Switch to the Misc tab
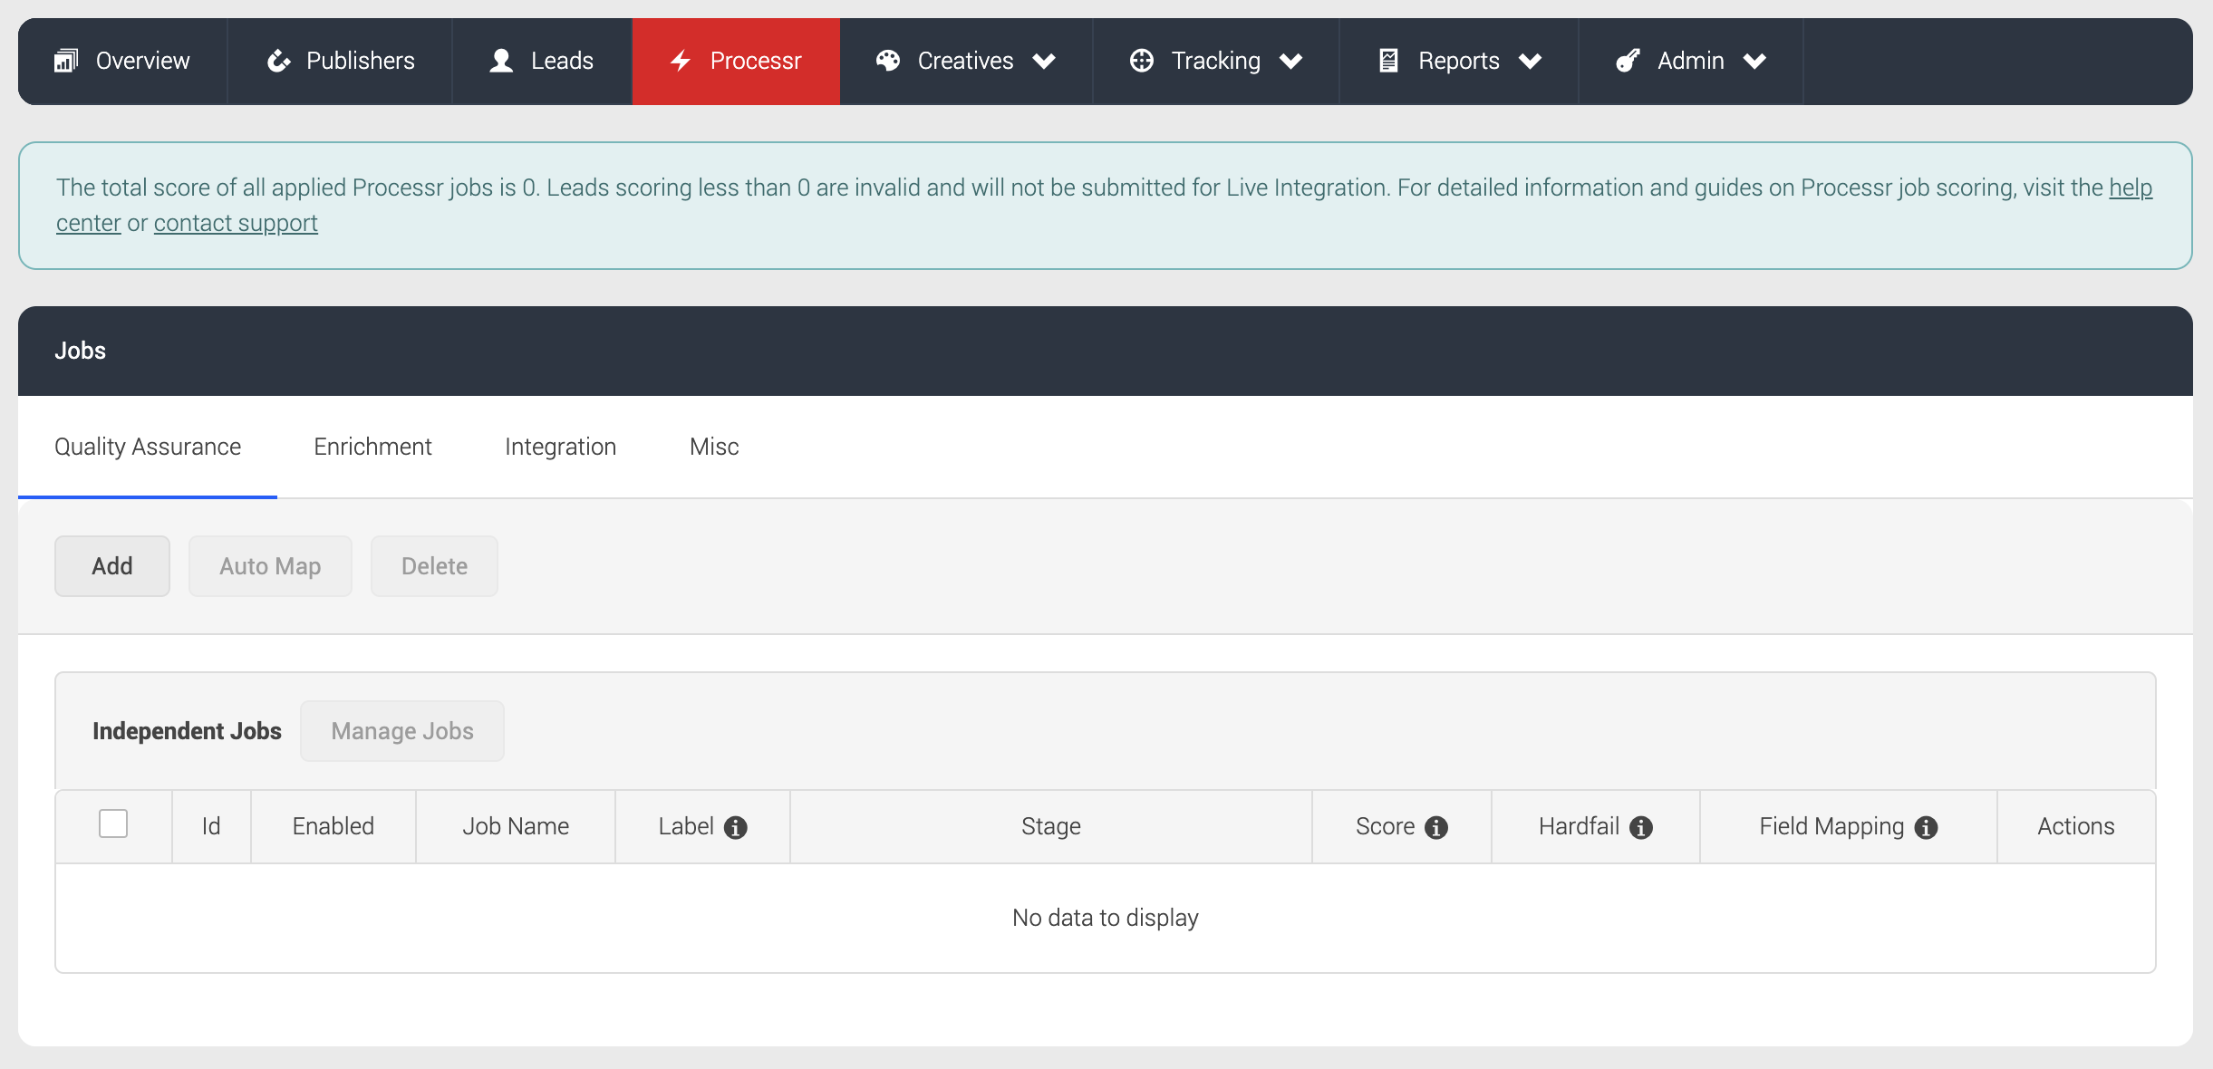This screenshot has width=2213, height=1069. 714,447
